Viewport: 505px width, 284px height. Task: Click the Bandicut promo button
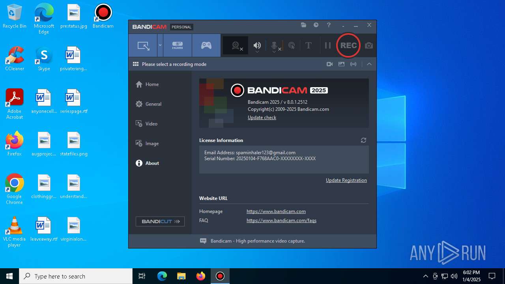tap(160, 221)
